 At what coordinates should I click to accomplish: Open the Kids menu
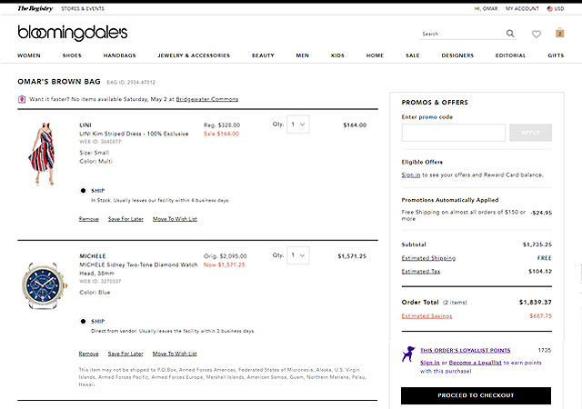337,55
